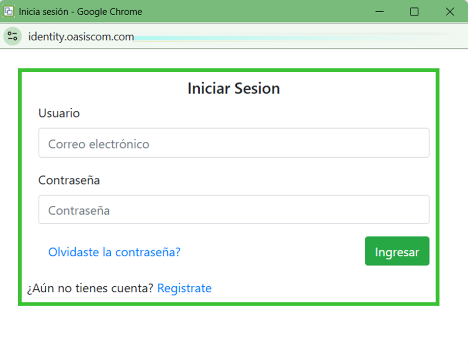Click blank white area below the login form

point(234,336)
